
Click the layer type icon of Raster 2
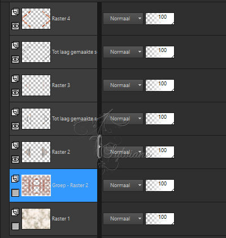[15, 146]
